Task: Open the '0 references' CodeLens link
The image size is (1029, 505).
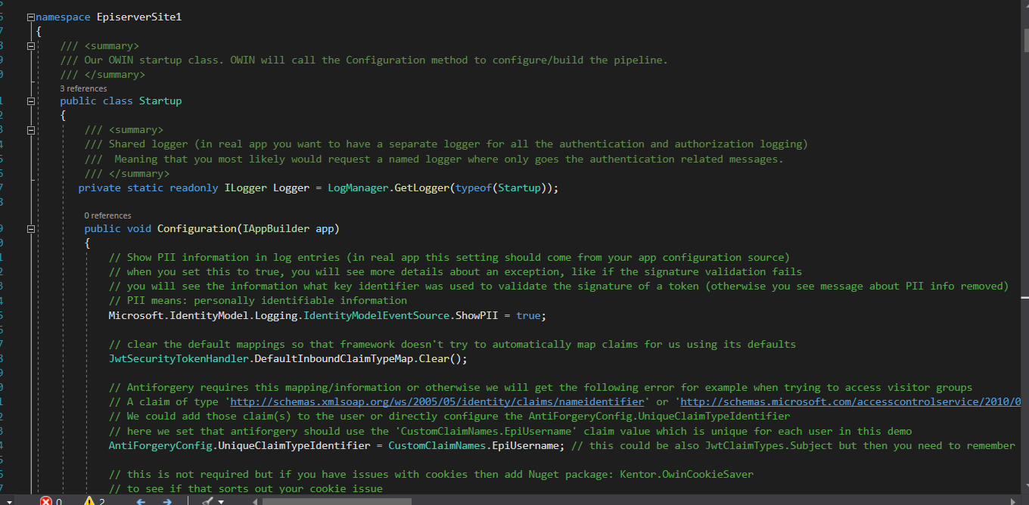Action: 107,215
